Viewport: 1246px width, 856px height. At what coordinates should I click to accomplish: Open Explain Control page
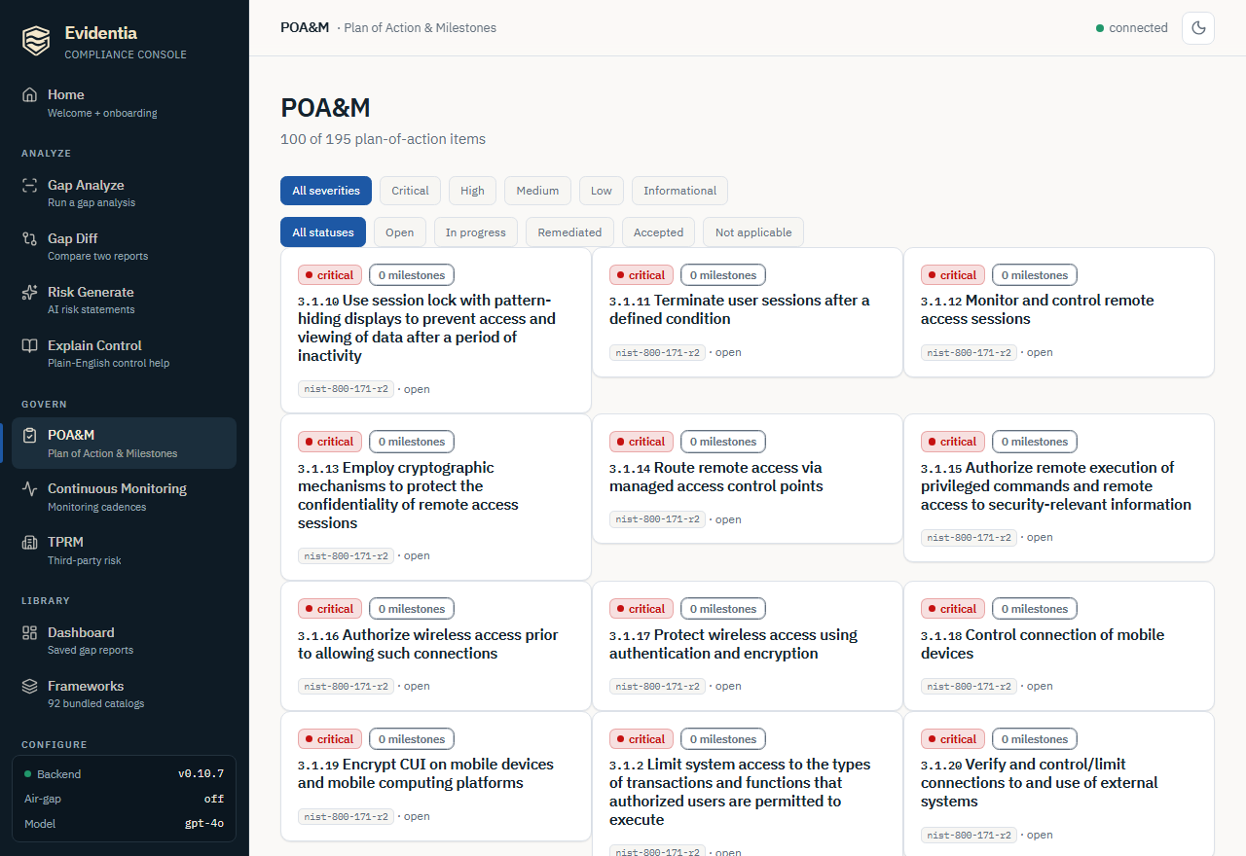125,354
